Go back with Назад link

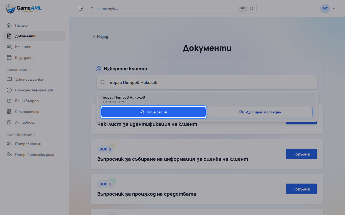[x=100, y=37]
